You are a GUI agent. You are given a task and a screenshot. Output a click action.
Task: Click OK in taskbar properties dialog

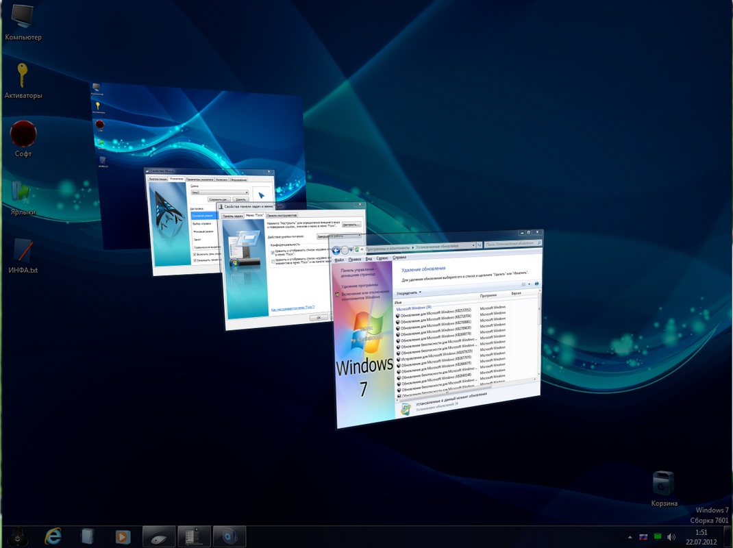[x=319, y=317]
